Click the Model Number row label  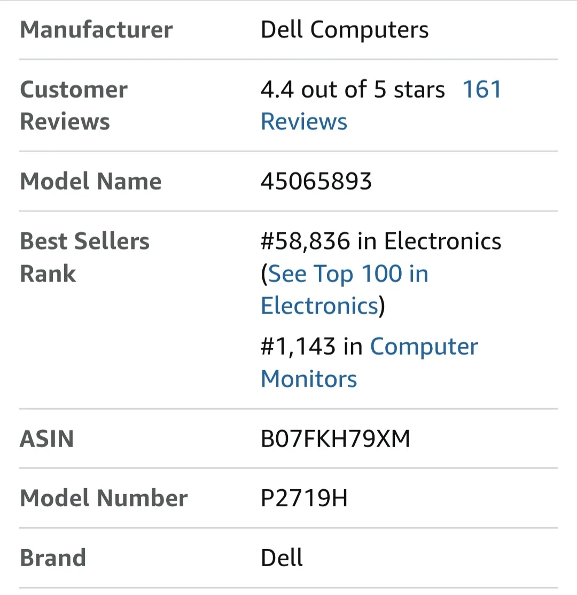pos(104,498)
